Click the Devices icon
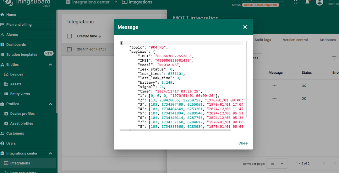Screen dimensions: 339x173 click(x=6, y=74)
